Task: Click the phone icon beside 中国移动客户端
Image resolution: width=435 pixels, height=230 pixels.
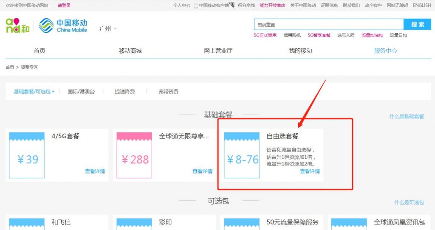Action: pyautogui.click(x=196, y=6)
